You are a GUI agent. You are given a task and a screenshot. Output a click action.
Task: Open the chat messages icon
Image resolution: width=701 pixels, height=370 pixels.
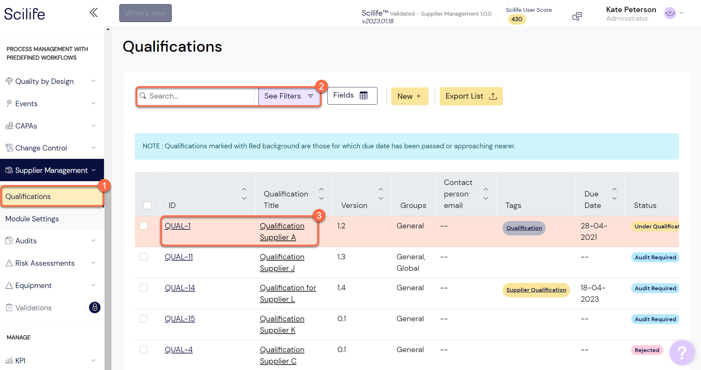click(x=577, y=16)
